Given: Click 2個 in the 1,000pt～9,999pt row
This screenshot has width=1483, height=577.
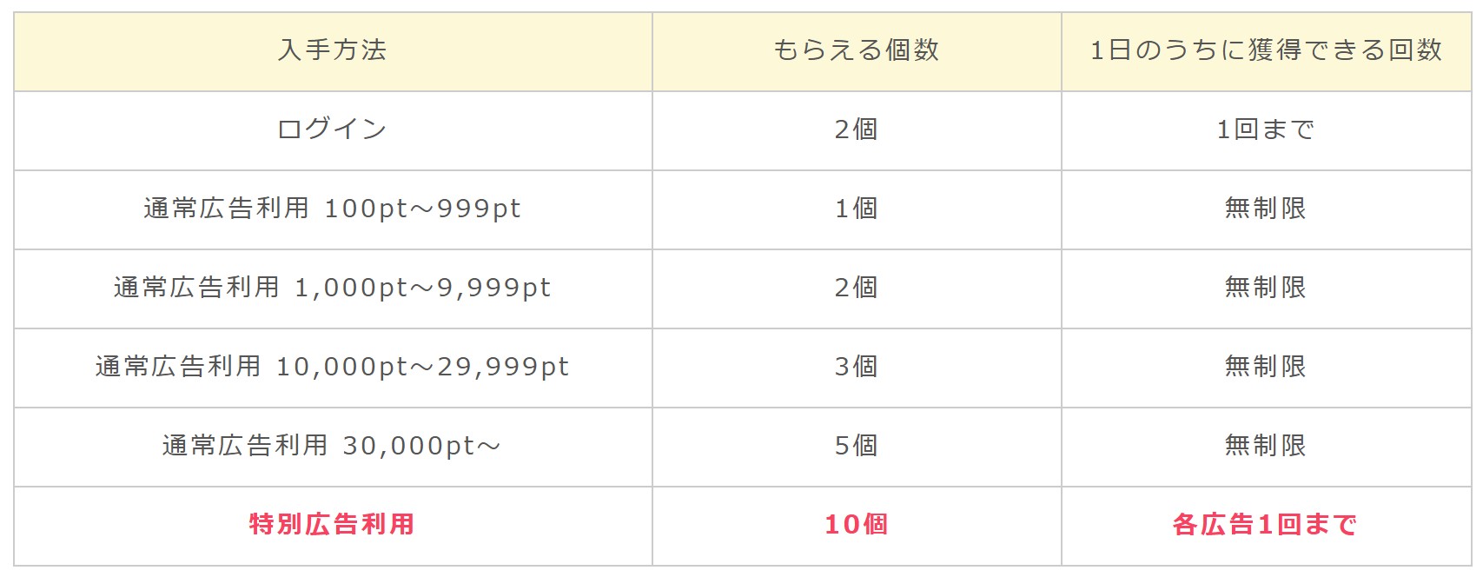Looking at the screenshot, I should click(x=856, y=288).
